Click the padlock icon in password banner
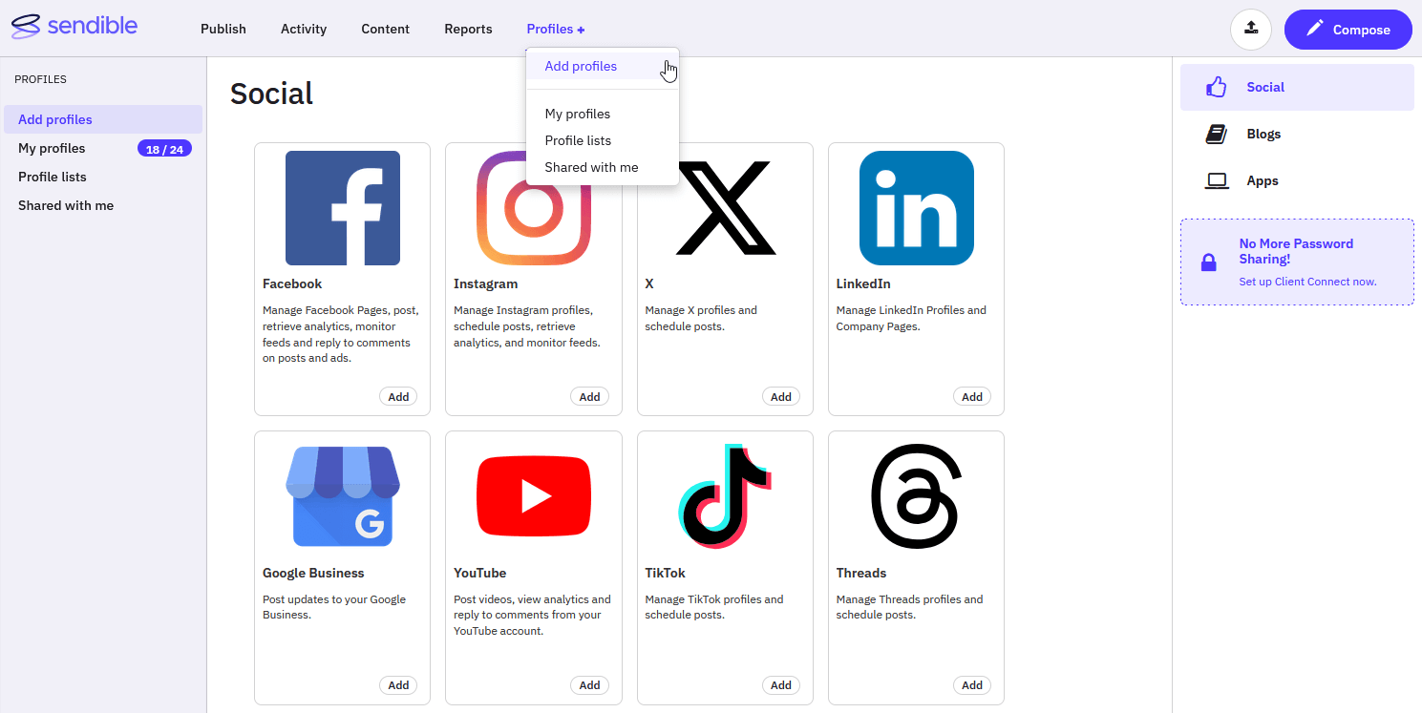Image resolution: width=1422 pixels, height=713 pixels. (x=1209, y=262)
